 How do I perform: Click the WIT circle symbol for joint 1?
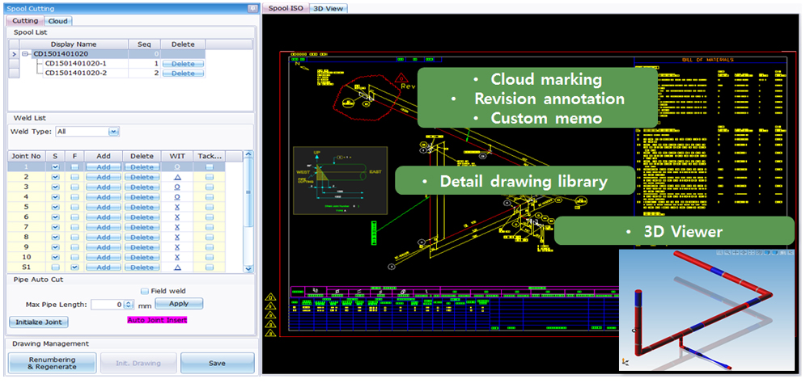point(177,166)
